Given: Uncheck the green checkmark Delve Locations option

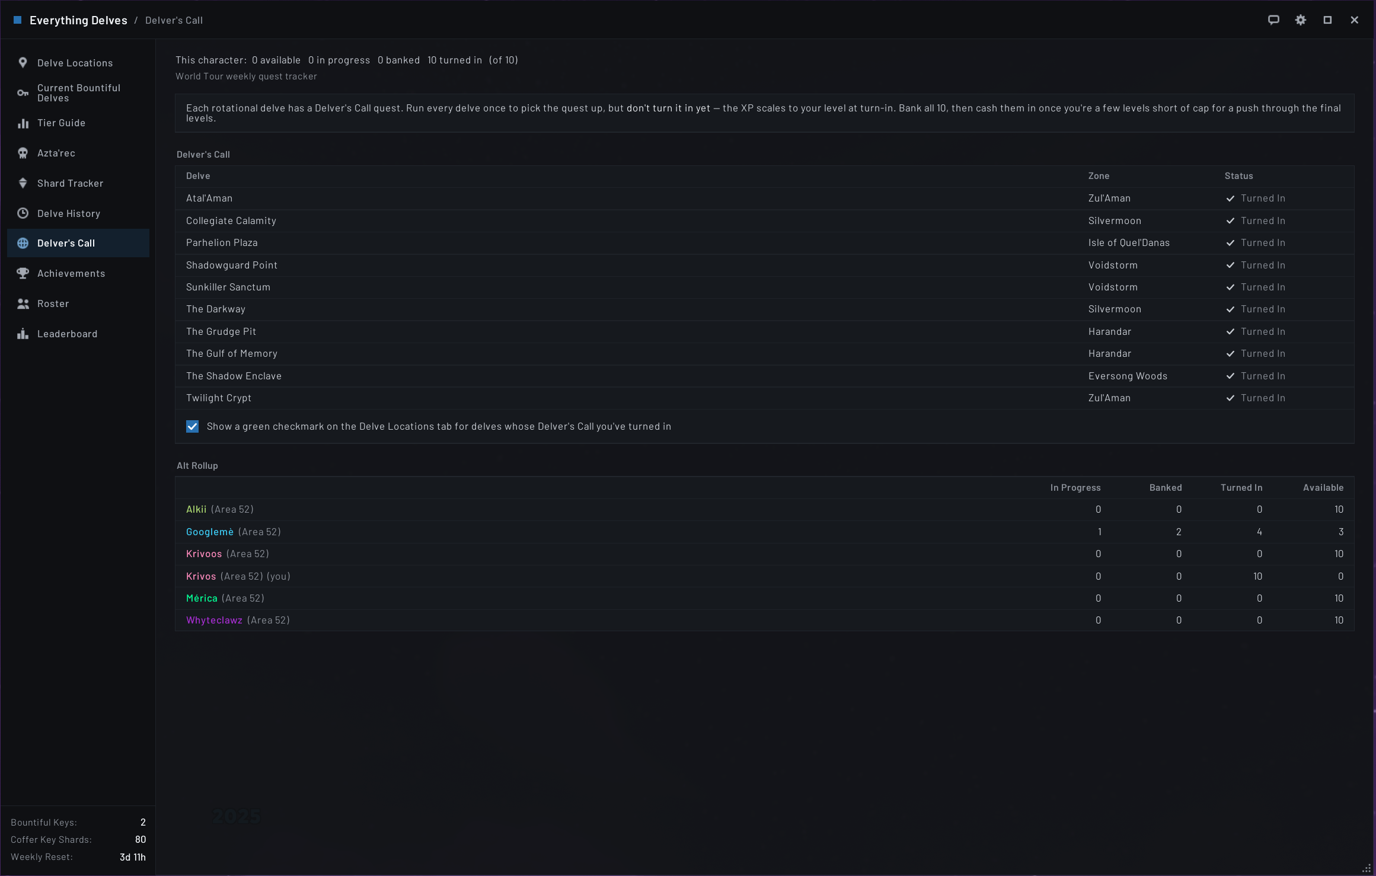Looking at the screenshot, I should click(193, 427).
